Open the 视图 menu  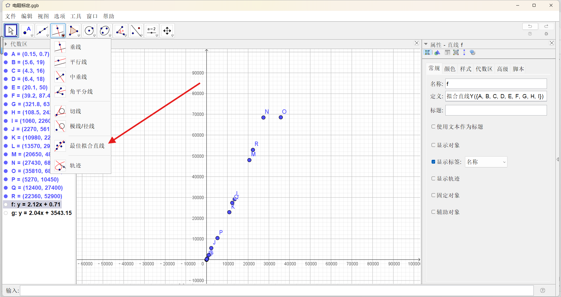[43, 16]
